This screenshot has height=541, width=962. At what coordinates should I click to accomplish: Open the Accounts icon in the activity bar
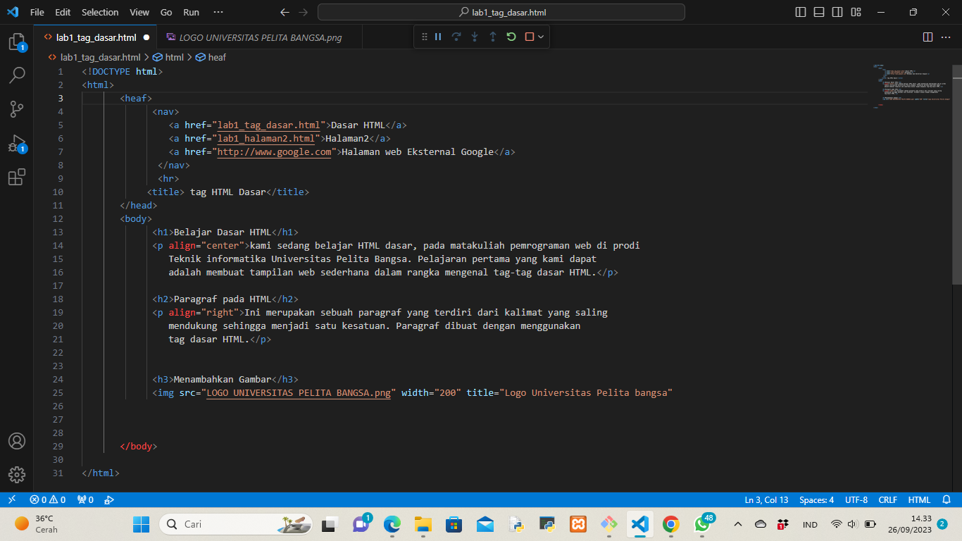(17, 441)
